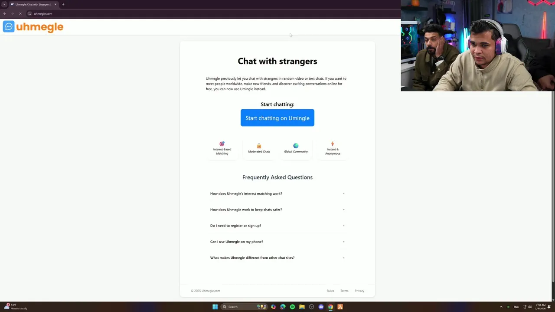Click the Interest-Based Matching target icon

click(222, 144)
